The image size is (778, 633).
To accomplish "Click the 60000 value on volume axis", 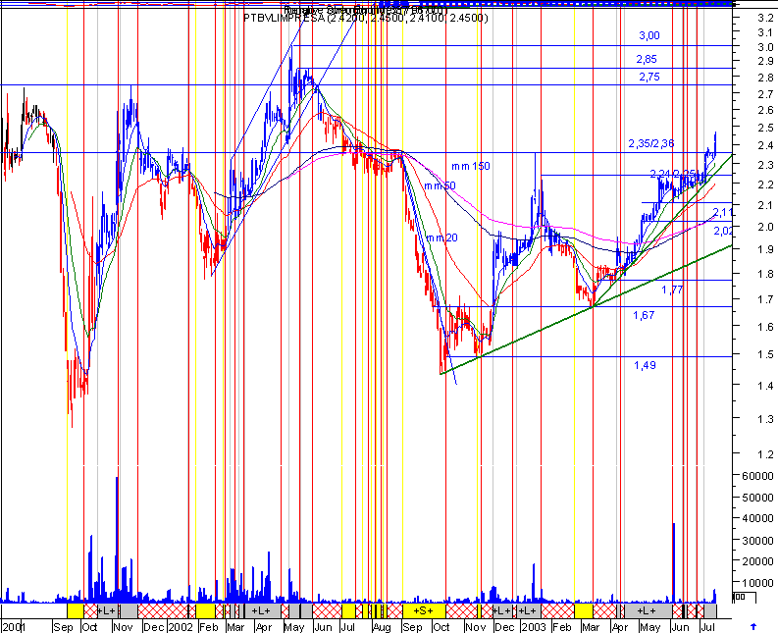I will click(757, 476).
